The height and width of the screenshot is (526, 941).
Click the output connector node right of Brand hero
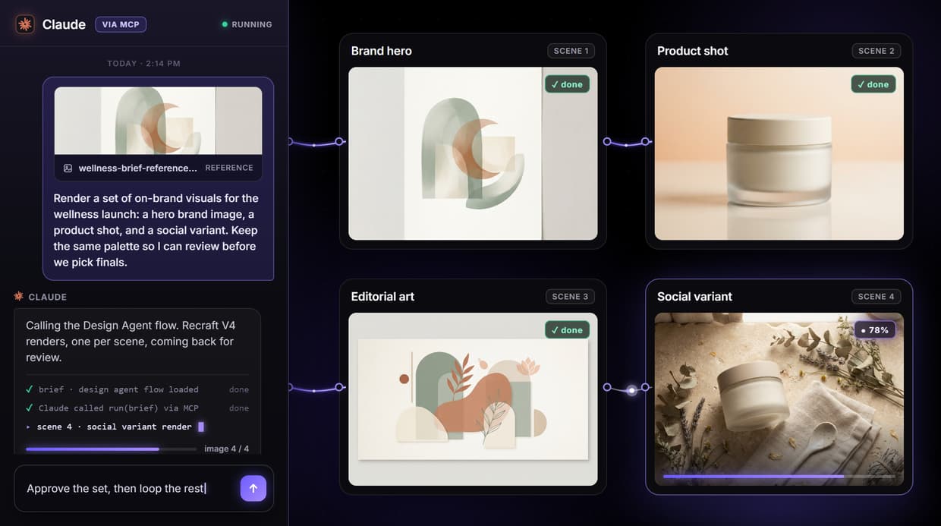click(x=607, y=141)
